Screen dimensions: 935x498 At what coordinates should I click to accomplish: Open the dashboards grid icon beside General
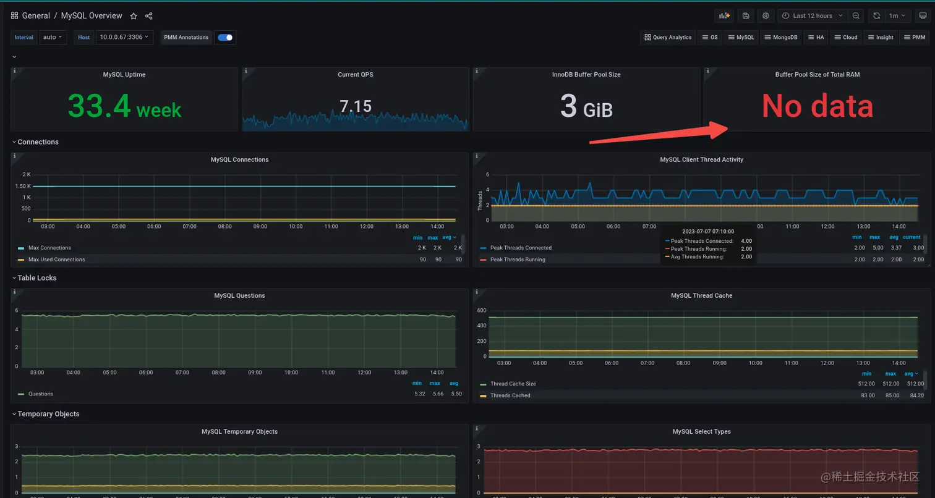(14, 15)
